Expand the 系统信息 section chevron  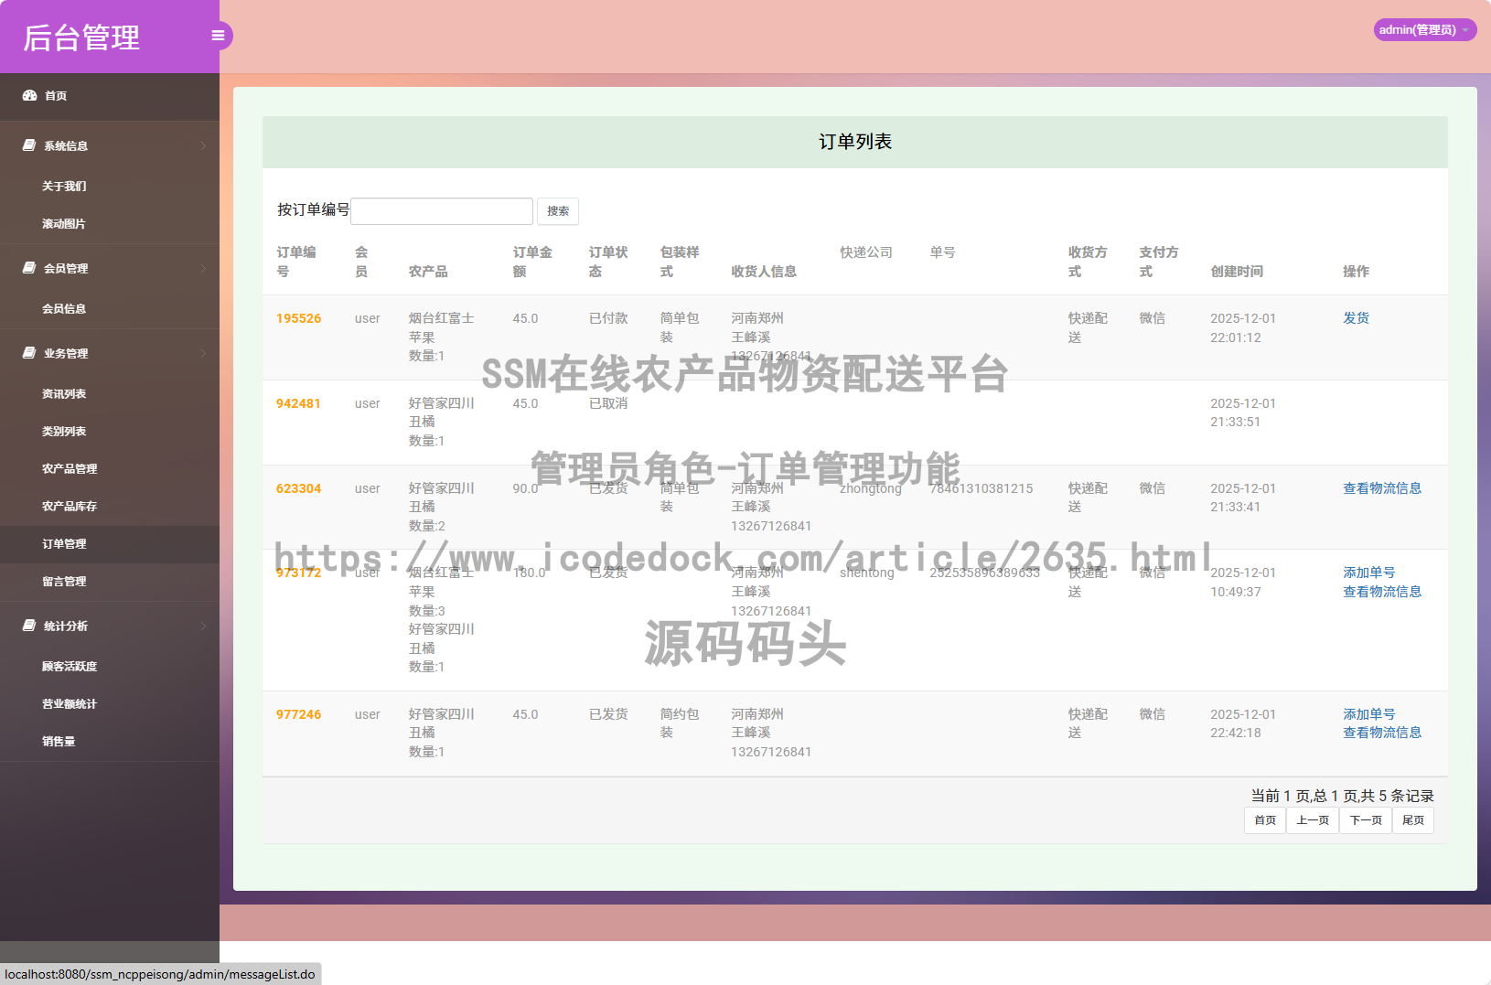[x=203, y=145]
